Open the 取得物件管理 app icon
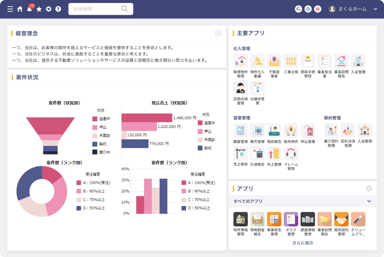This screenshot has width=384, height=257. coord(240,61)
